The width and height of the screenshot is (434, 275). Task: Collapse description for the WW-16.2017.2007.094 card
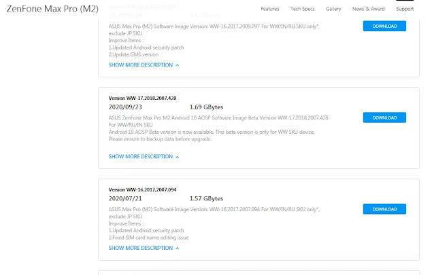click(x=144, y=248)
